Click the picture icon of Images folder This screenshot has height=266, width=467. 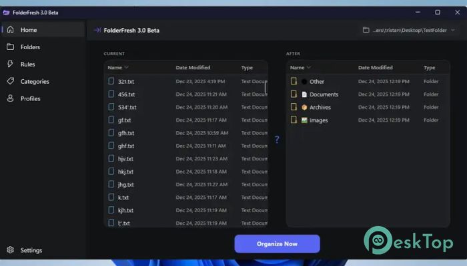pos(304,120)
